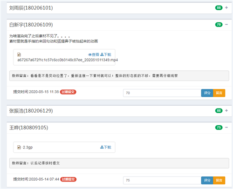Focus the score input showing 70

[162, 93]
